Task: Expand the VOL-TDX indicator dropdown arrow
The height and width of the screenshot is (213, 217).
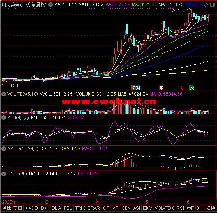Action: point(4,94)
